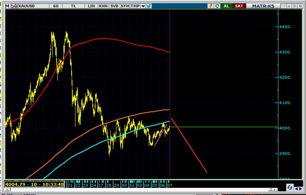Click the lightning bolt alert icon
Screen dimensions: 306x195
(211, 6)
